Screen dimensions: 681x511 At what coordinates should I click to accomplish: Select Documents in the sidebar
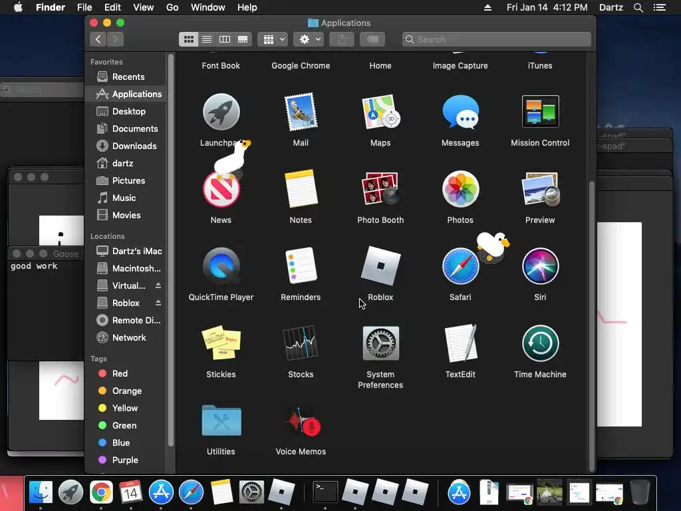point(126,128)
